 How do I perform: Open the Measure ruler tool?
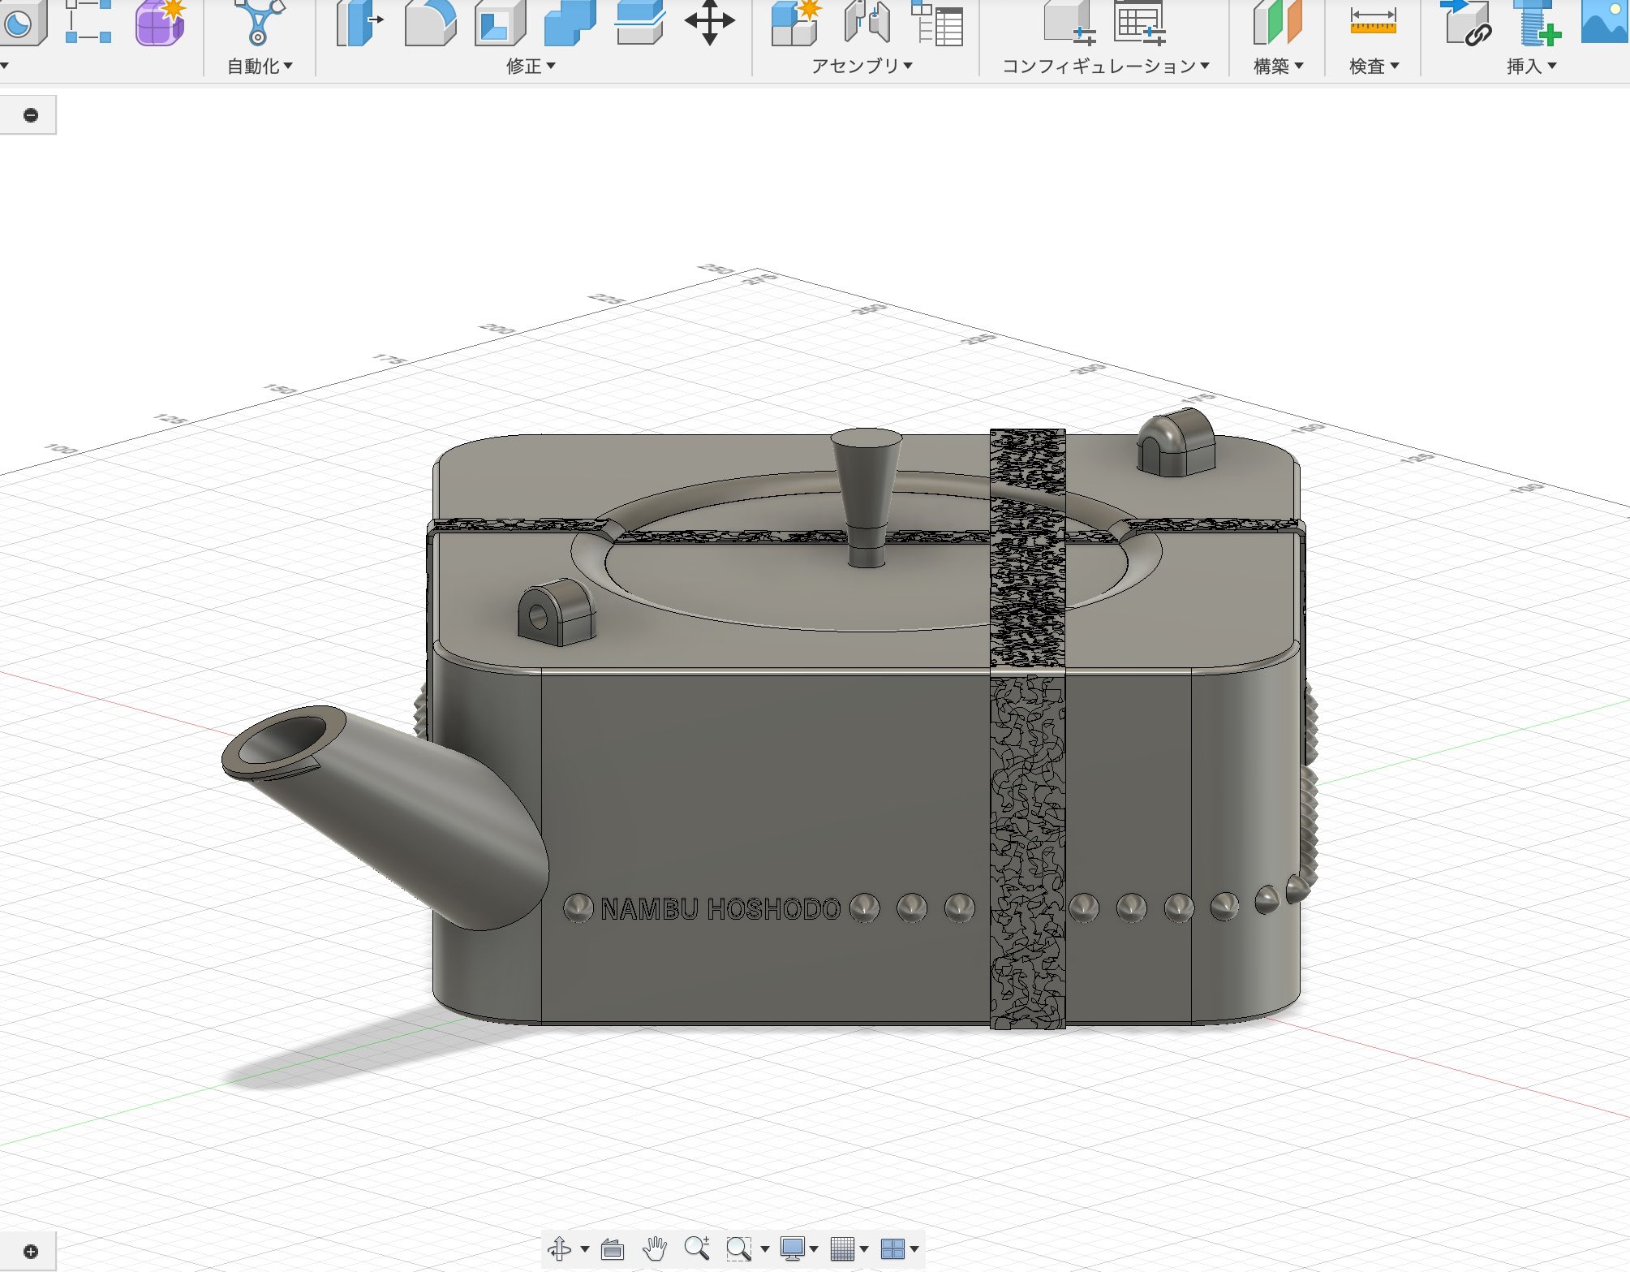tap(1373, 22)
